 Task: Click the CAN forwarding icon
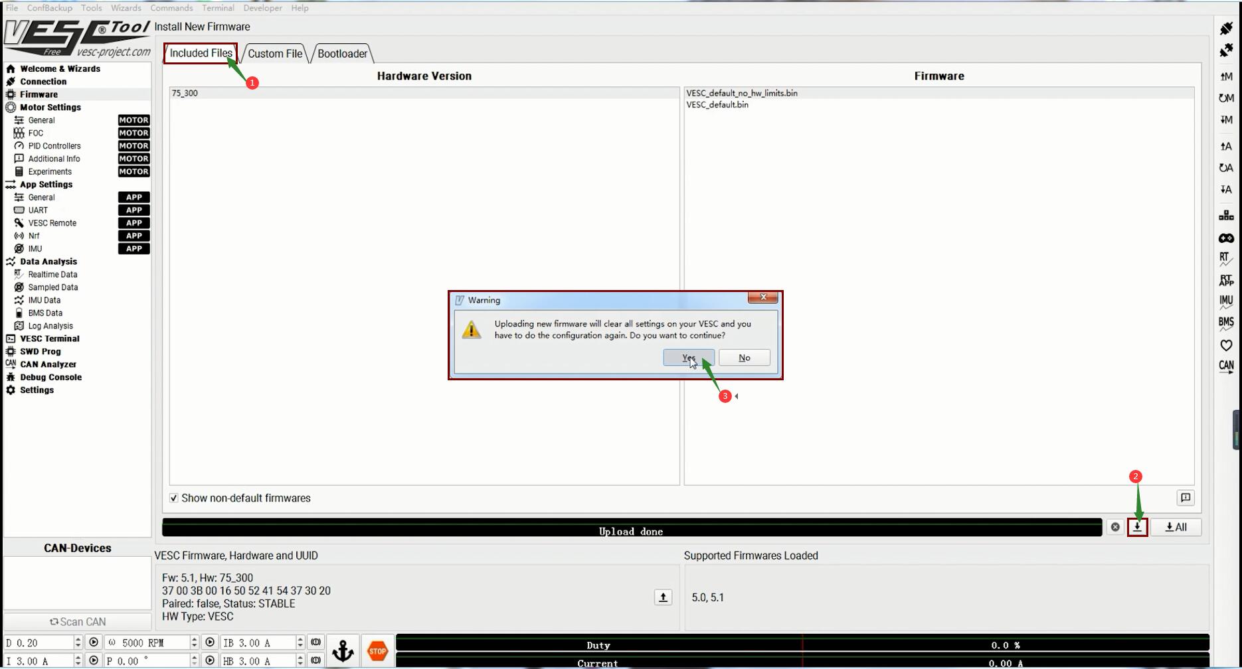click(1226, 366)
